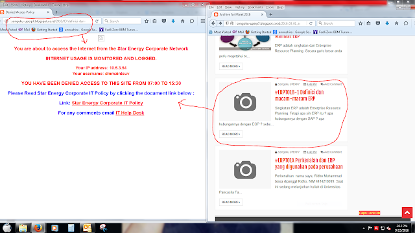
Task: Click Read More under the Manfaat ERP post
Action: [231, 66]
